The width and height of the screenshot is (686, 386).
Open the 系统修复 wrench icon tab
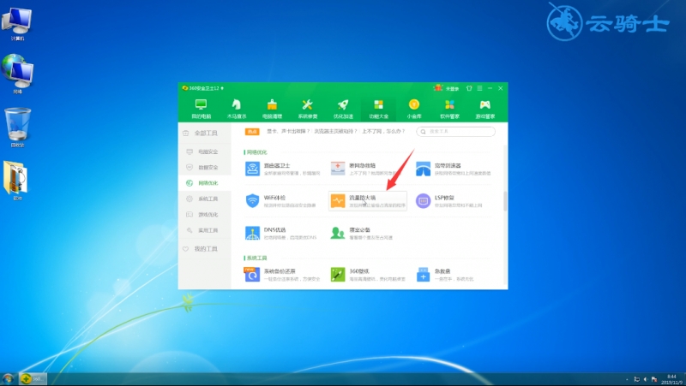[308, 109]
